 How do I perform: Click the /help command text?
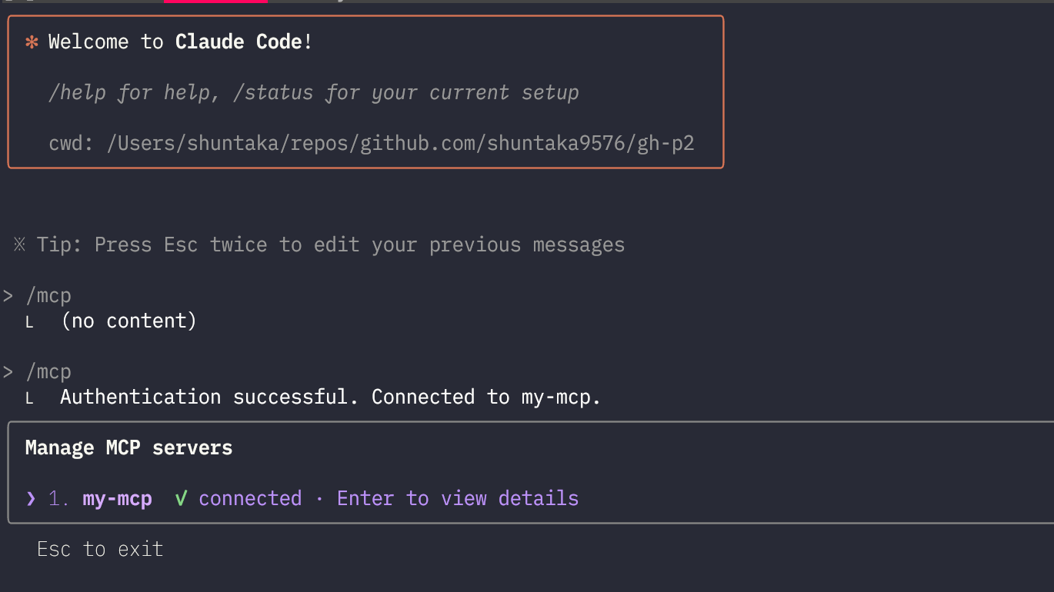pyautogui.click(x=77, y=93)
